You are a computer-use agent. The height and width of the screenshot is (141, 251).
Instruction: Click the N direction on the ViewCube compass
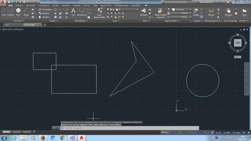click(238, 35)
